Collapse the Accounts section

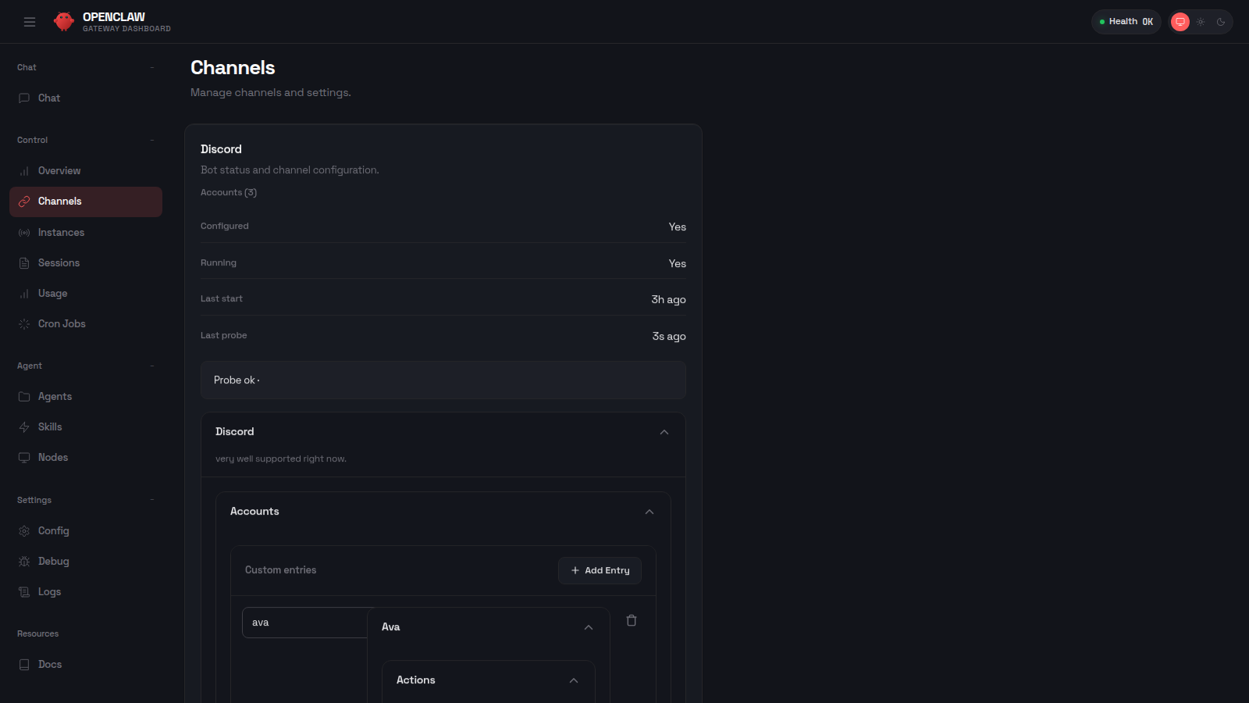click(x=649, y=512)
